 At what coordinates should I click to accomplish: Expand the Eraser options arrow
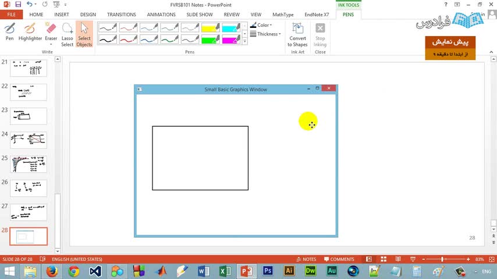point(51,44)
